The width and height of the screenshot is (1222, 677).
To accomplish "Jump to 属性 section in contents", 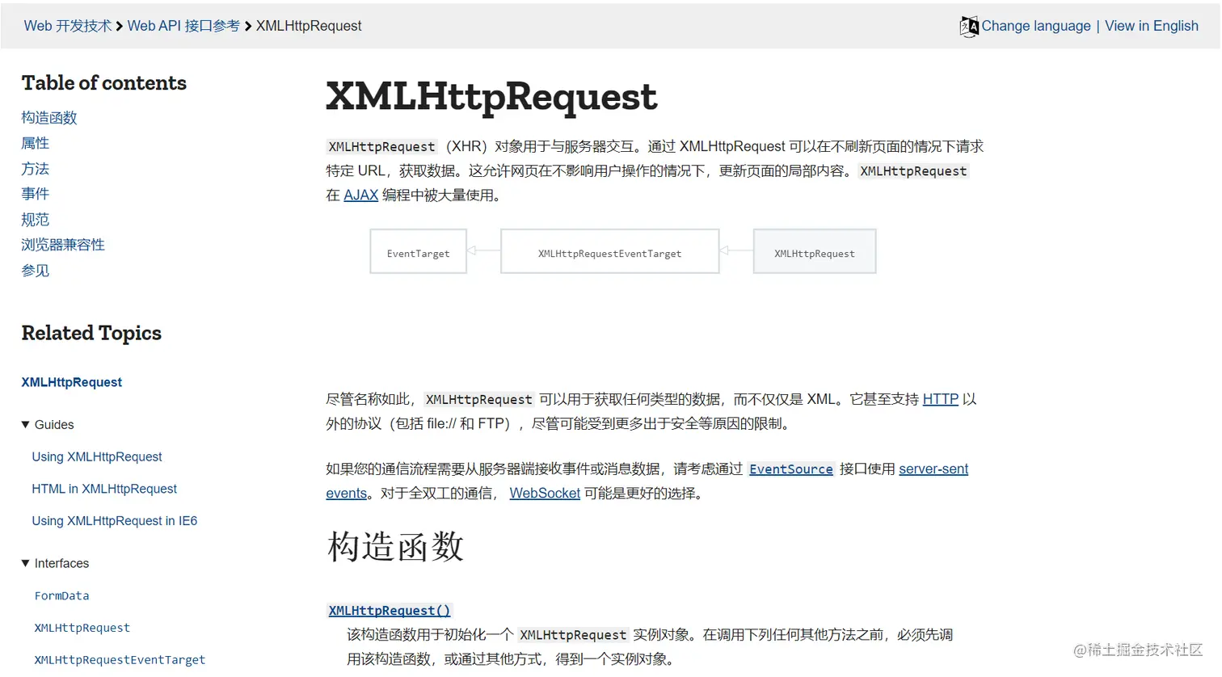I will pos(36,143).
